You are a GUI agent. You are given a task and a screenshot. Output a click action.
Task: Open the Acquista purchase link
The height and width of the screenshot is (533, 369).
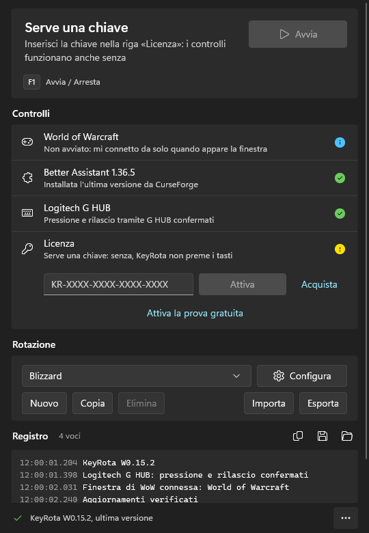coord(319,284)
